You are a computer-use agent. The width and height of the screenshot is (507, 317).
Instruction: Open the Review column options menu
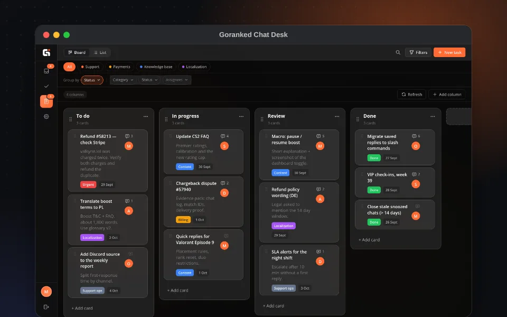click(337, 116)
